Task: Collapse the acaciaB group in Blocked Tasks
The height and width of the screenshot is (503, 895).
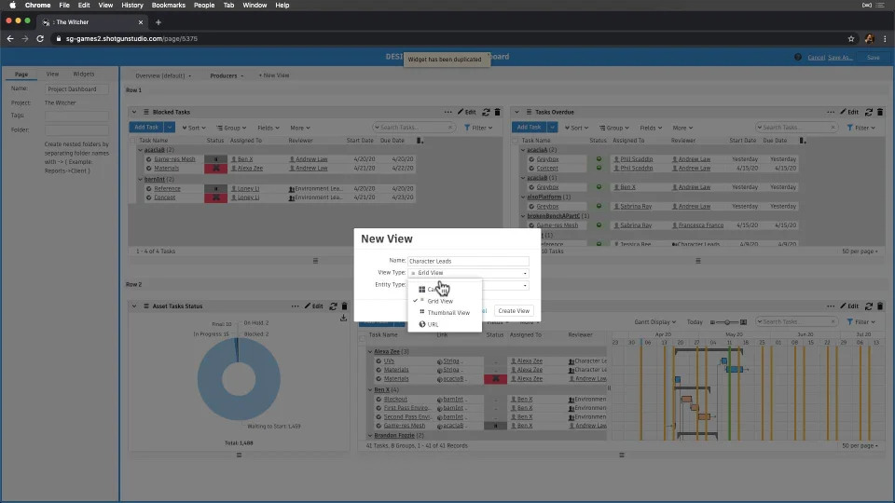Action: point(141,150)
